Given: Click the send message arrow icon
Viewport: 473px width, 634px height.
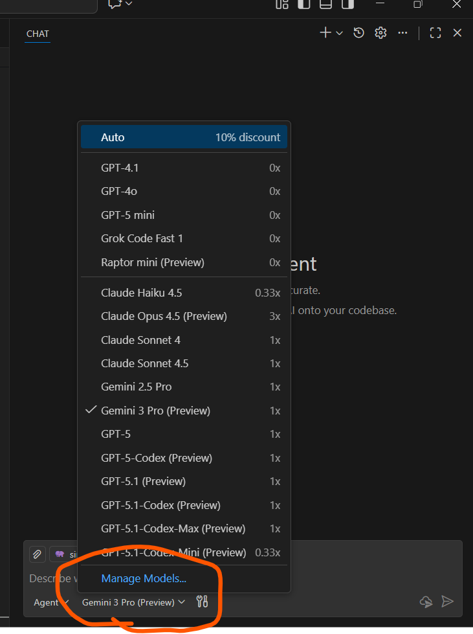Looking at the screenshot, I should [447, 602].
